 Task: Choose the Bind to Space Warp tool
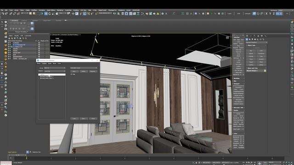(x=18, y=13)
